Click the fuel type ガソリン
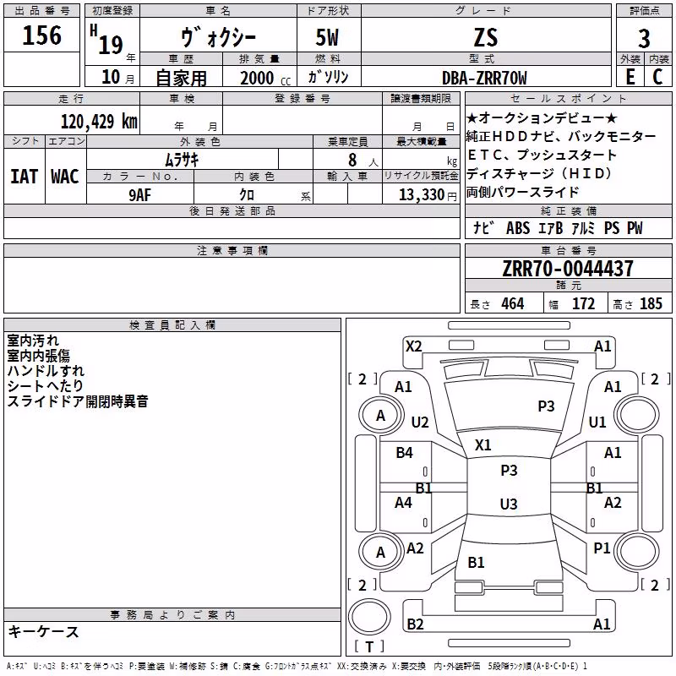The height and width of the screenshot is (676, 676). (x=328, y=77)
